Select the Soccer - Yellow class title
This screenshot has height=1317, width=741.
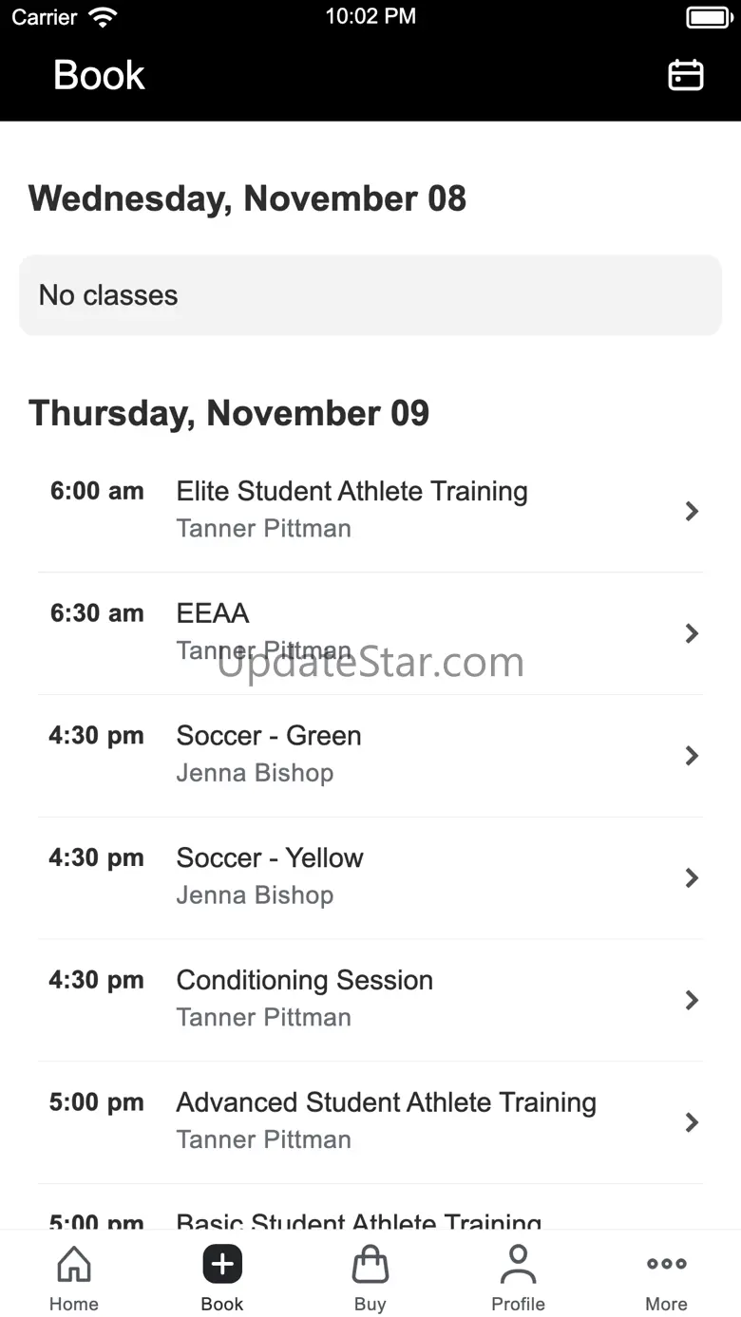coord(270,858)
